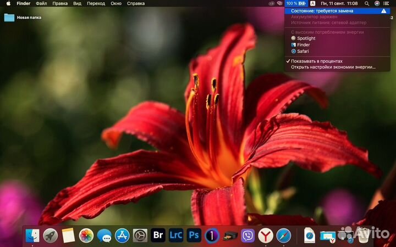Open the Safari document file in Dock
The height and width of the screenshot is (247, 396).
pyautogui.click(x=309, y=235)
